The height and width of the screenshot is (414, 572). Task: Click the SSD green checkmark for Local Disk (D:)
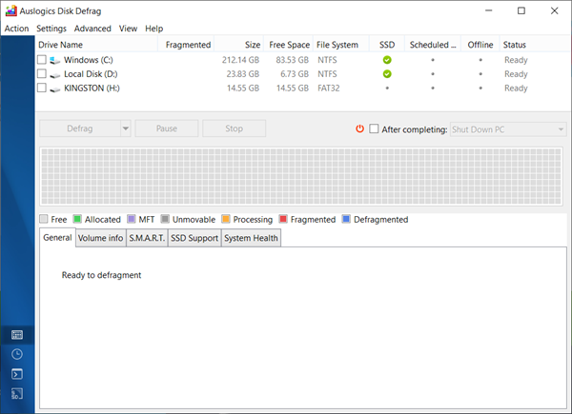[x=387, y=74]
